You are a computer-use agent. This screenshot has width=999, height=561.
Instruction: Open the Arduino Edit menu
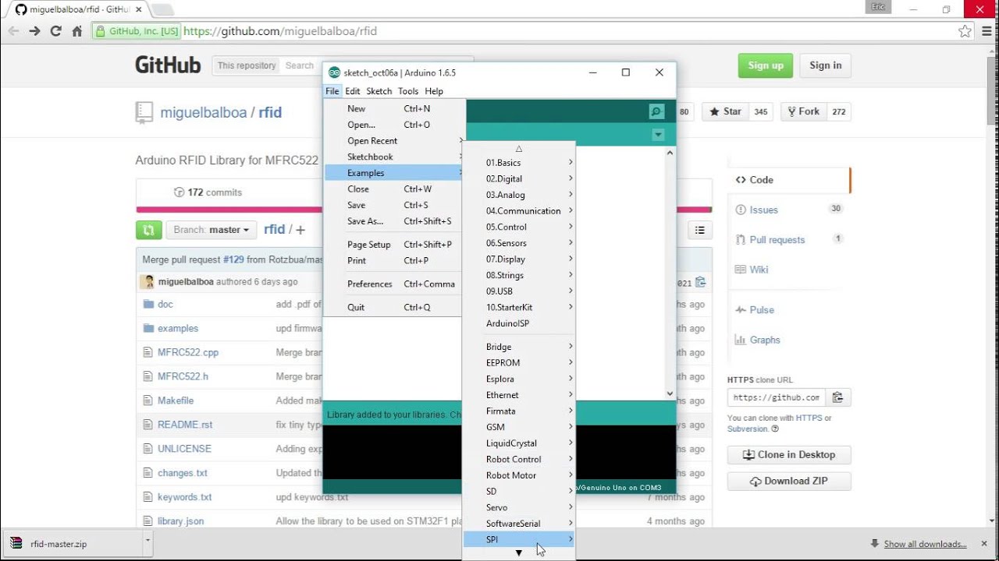(353, 91)
